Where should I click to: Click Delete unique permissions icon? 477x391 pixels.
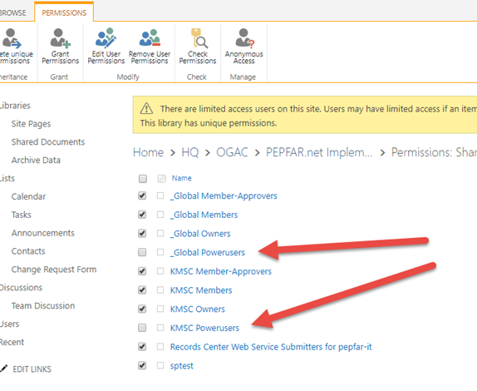pos(12,38)
